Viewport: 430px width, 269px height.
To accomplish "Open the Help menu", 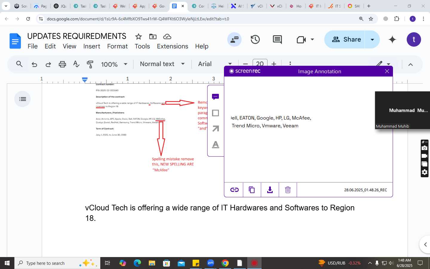I will click(202, 46).
